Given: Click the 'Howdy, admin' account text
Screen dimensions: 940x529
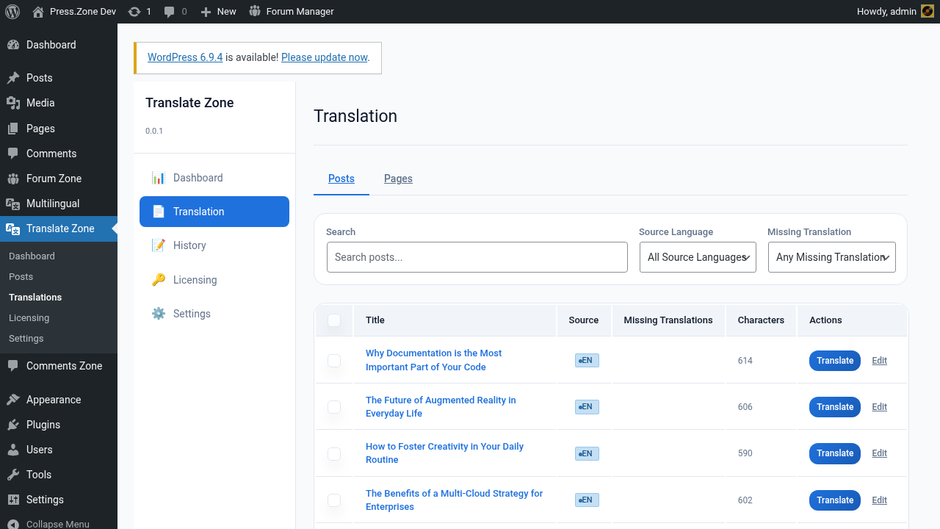Looking at the screenshot, I should coord(886,12).
